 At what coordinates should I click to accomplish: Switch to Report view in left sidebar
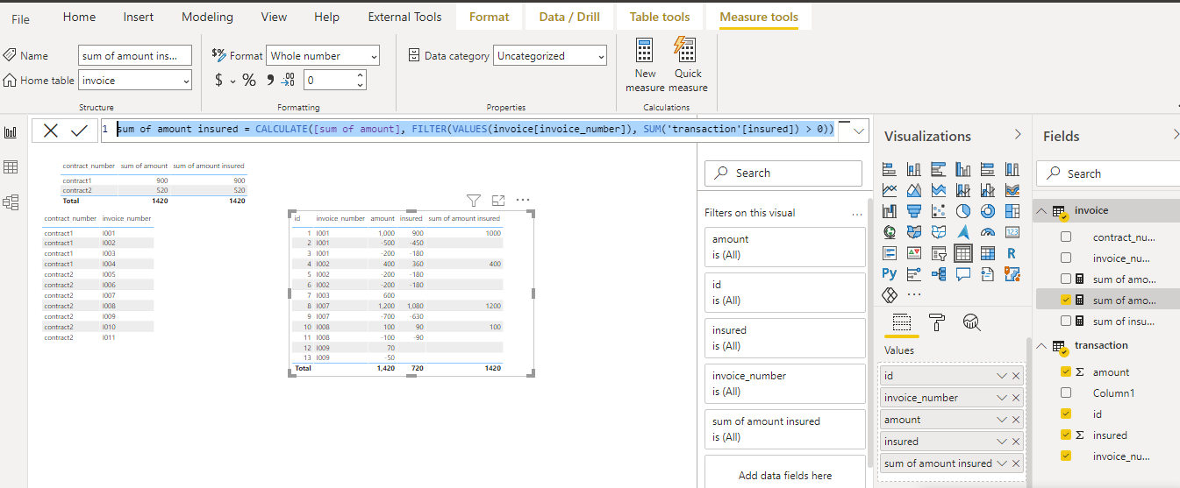point(11,132)
